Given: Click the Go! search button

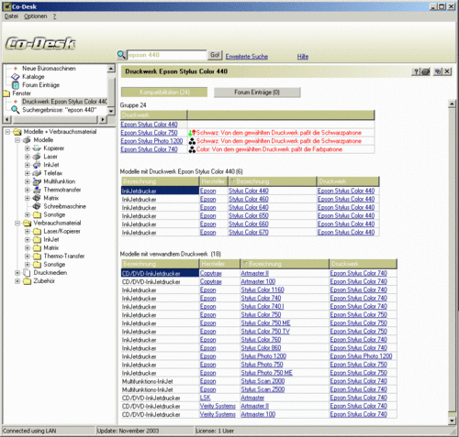Looking at the screenshot, I should [215, 55].
